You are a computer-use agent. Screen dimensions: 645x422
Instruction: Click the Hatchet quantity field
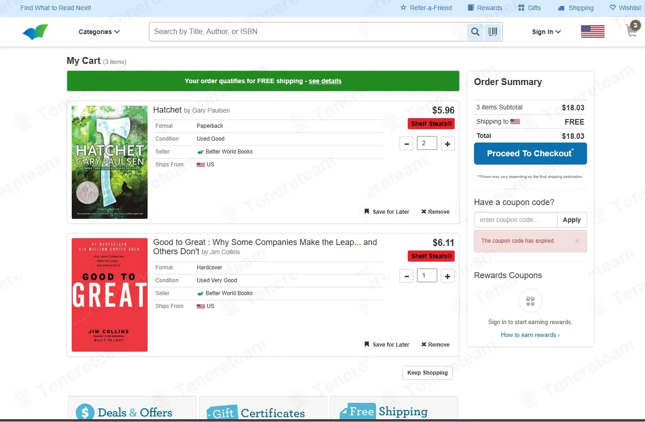[x=427, y=143]
